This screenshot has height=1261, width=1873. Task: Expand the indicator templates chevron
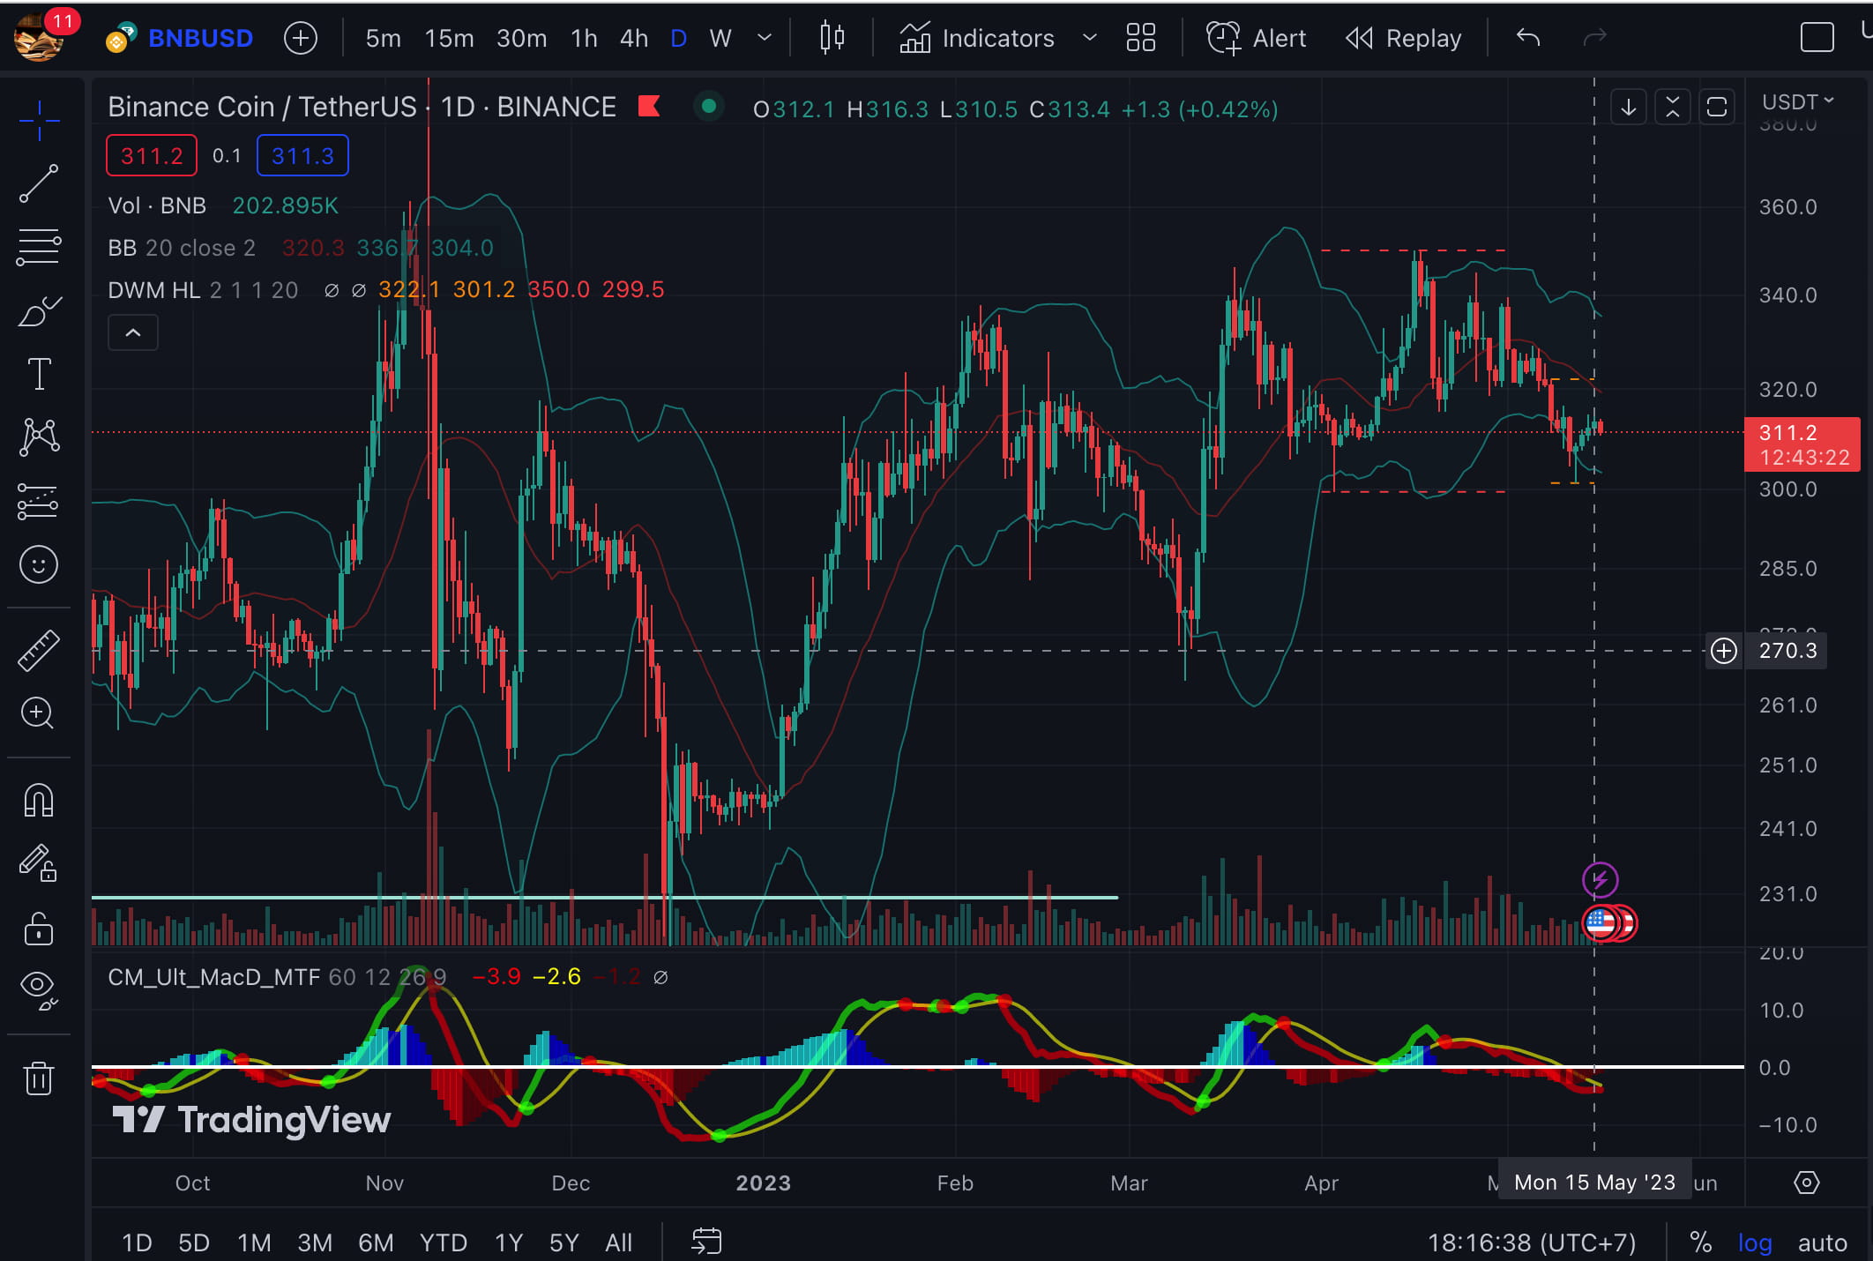click(1090, 38)
